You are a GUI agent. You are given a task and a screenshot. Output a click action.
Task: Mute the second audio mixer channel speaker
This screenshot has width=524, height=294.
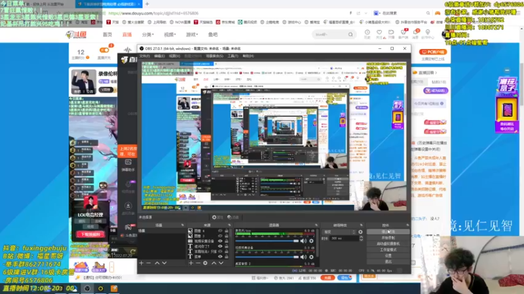point(303,257)
